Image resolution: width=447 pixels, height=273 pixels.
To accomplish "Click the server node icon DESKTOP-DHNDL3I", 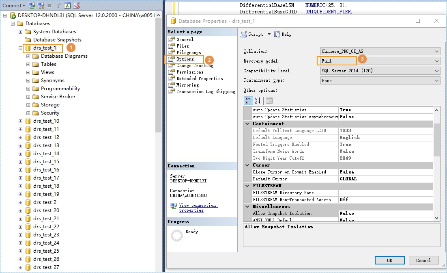I will (x=13, y=15).
